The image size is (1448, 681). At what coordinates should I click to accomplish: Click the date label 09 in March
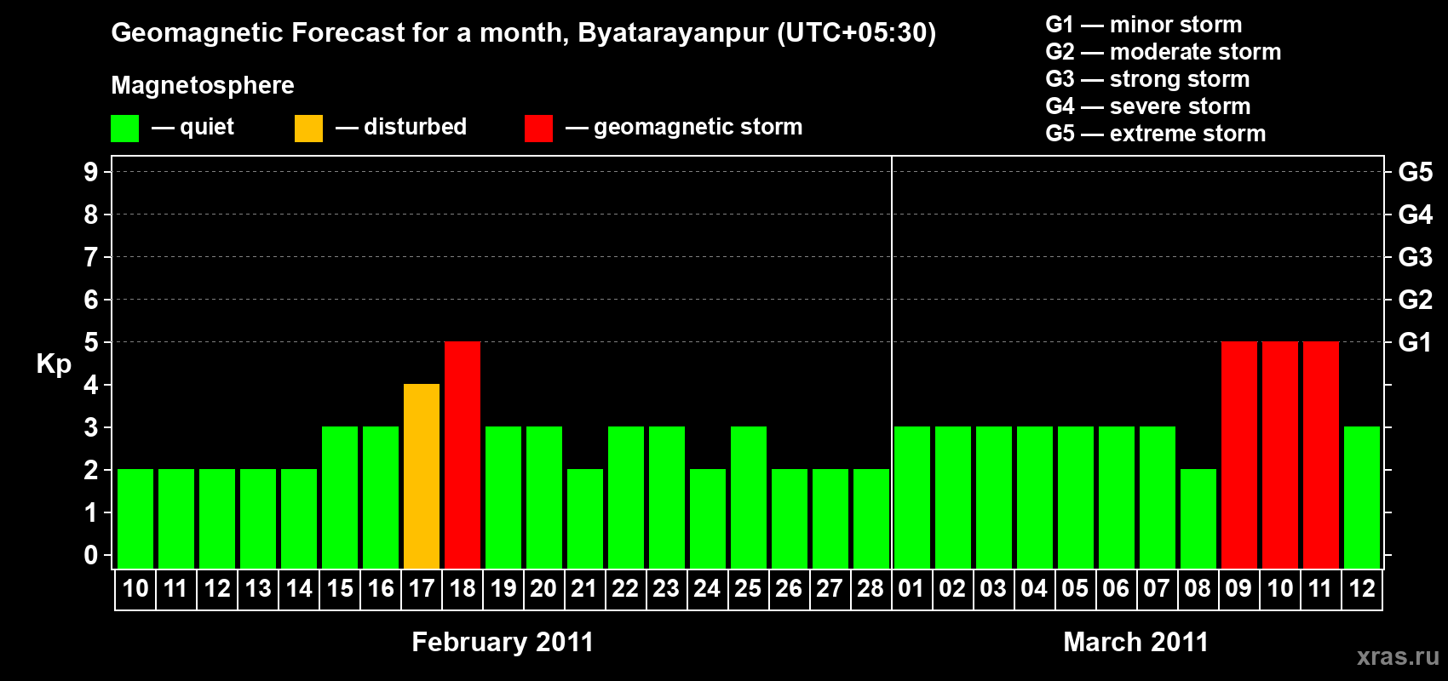click(1239, 588)
